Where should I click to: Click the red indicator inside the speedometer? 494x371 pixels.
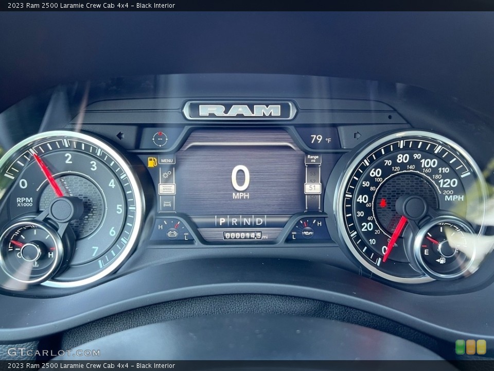383,203
